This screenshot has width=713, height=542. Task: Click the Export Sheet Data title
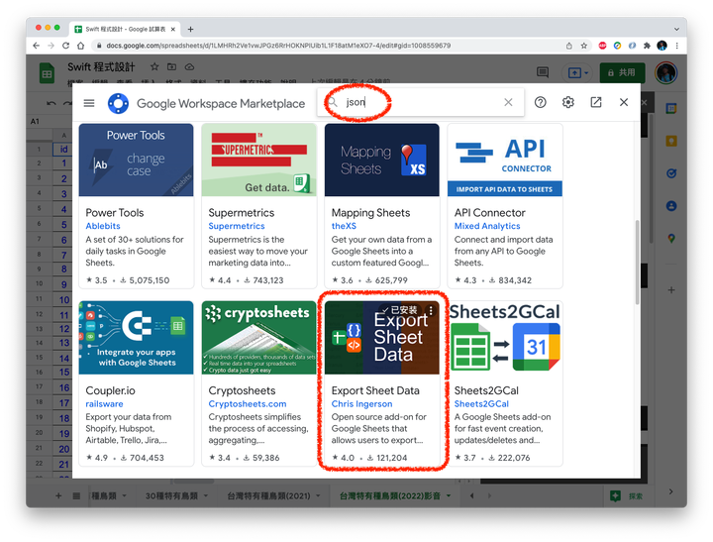point(375,390)
